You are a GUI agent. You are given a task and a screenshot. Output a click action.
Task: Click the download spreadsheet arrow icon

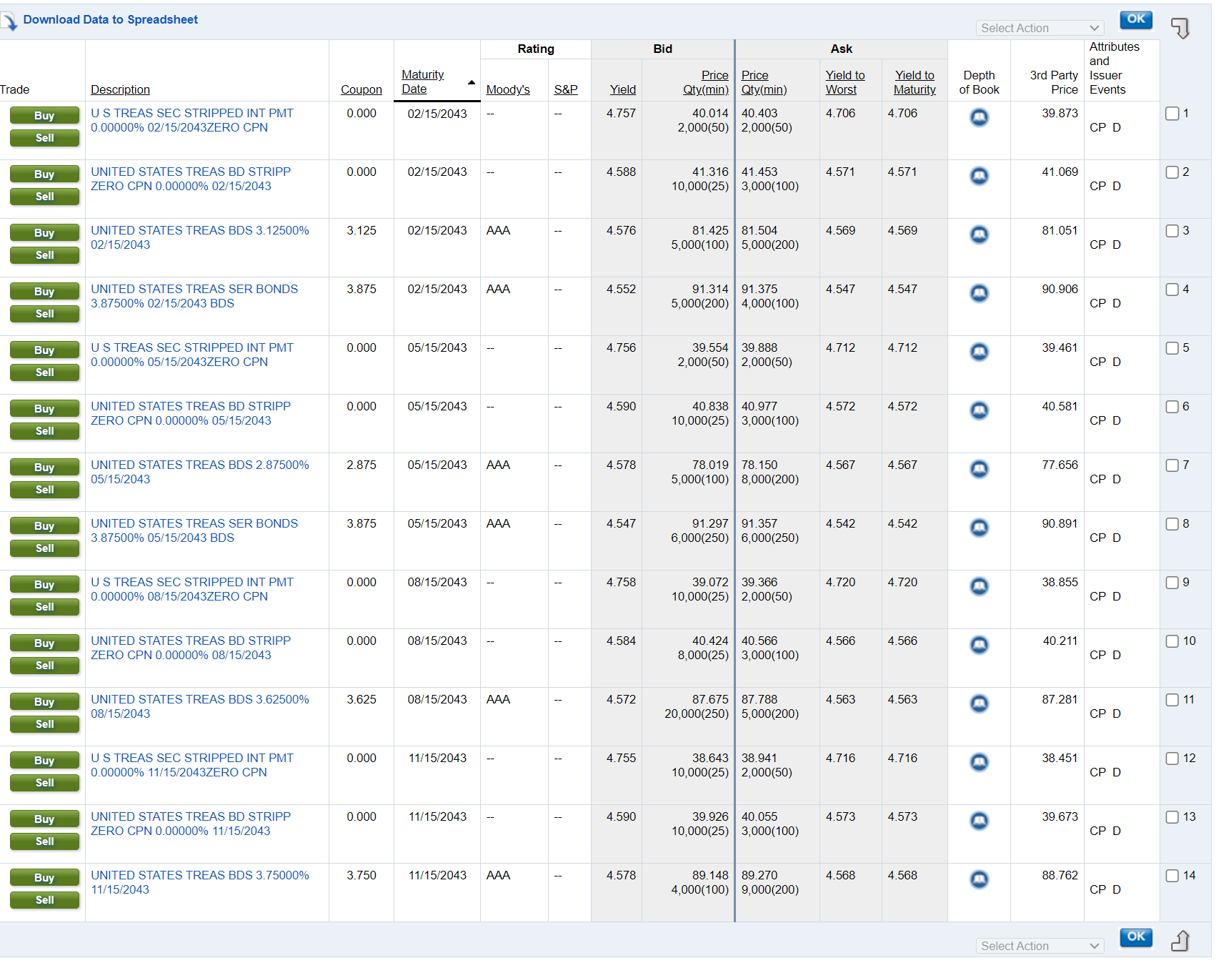[x=9, y=21]
